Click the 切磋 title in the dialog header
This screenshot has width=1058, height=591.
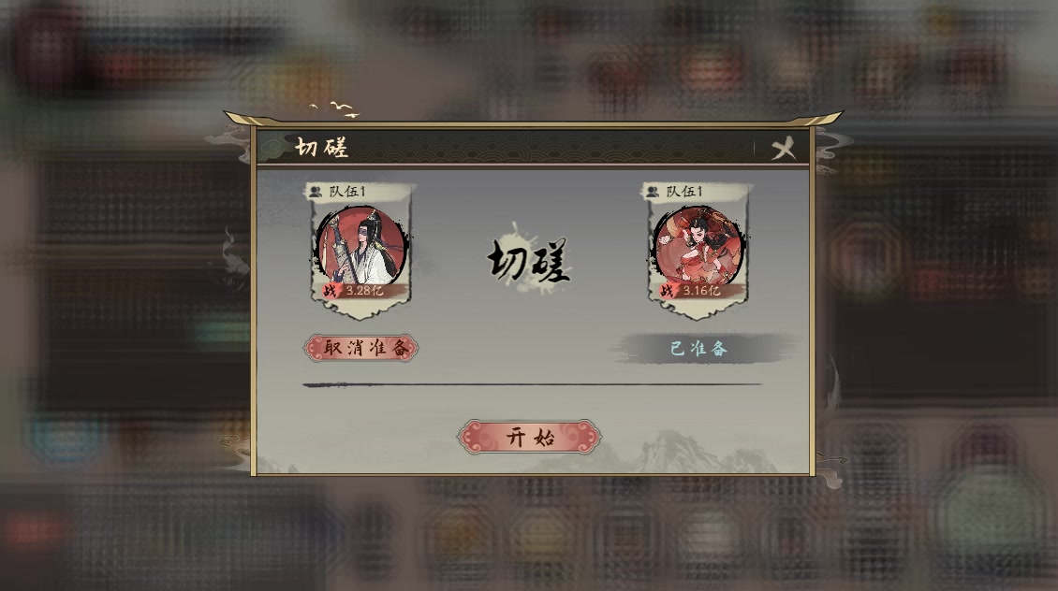(321, 147)
